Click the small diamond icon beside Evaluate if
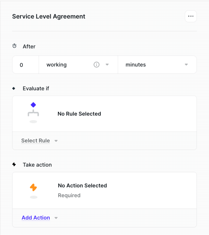Image resolution: width=209 pixels, height=235 pixels. [14, 88]
